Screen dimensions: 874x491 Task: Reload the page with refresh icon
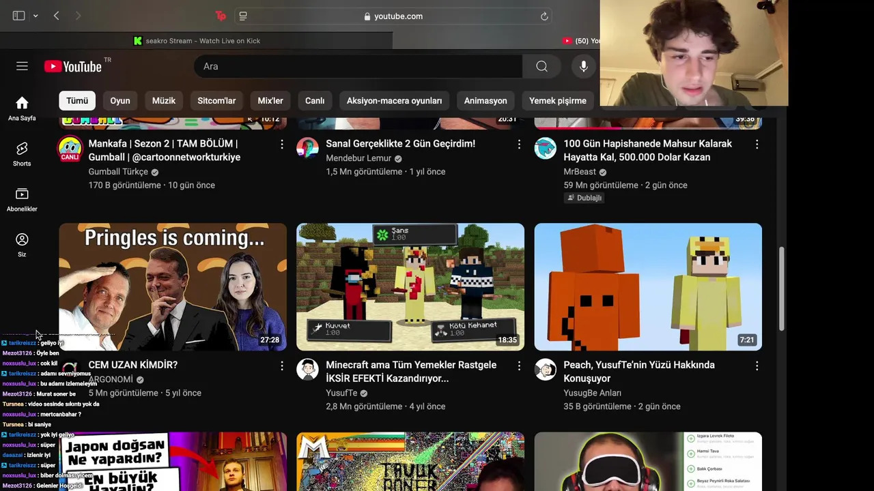coord(544,16)
